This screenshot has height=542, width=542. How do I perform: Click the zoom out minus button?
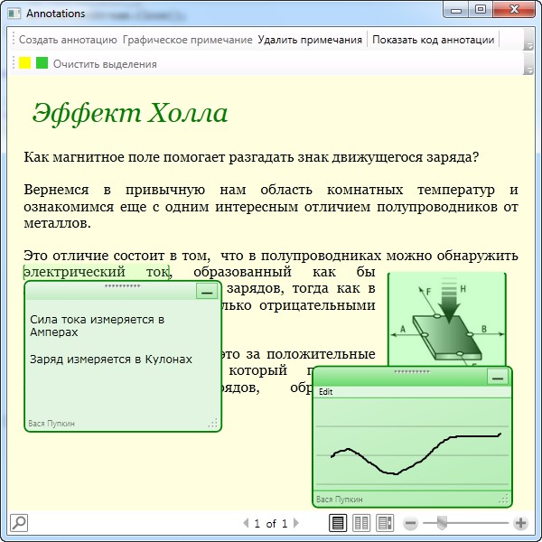[x=411, y=523]
